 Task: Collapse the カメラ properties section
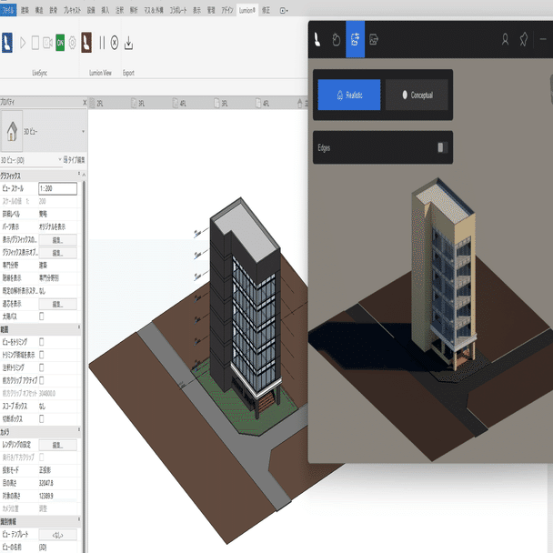tap(79, 430)
